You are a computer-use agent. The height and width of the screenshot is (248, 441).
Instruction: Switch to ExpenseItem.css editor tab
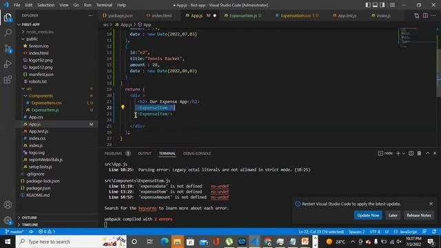[297, 16]
